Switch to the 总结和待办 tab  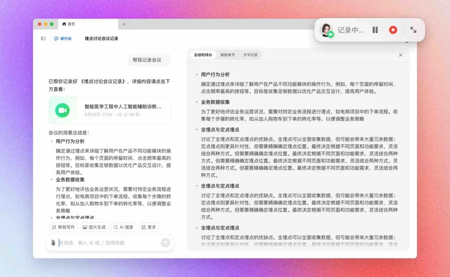(x=203, y=55)
